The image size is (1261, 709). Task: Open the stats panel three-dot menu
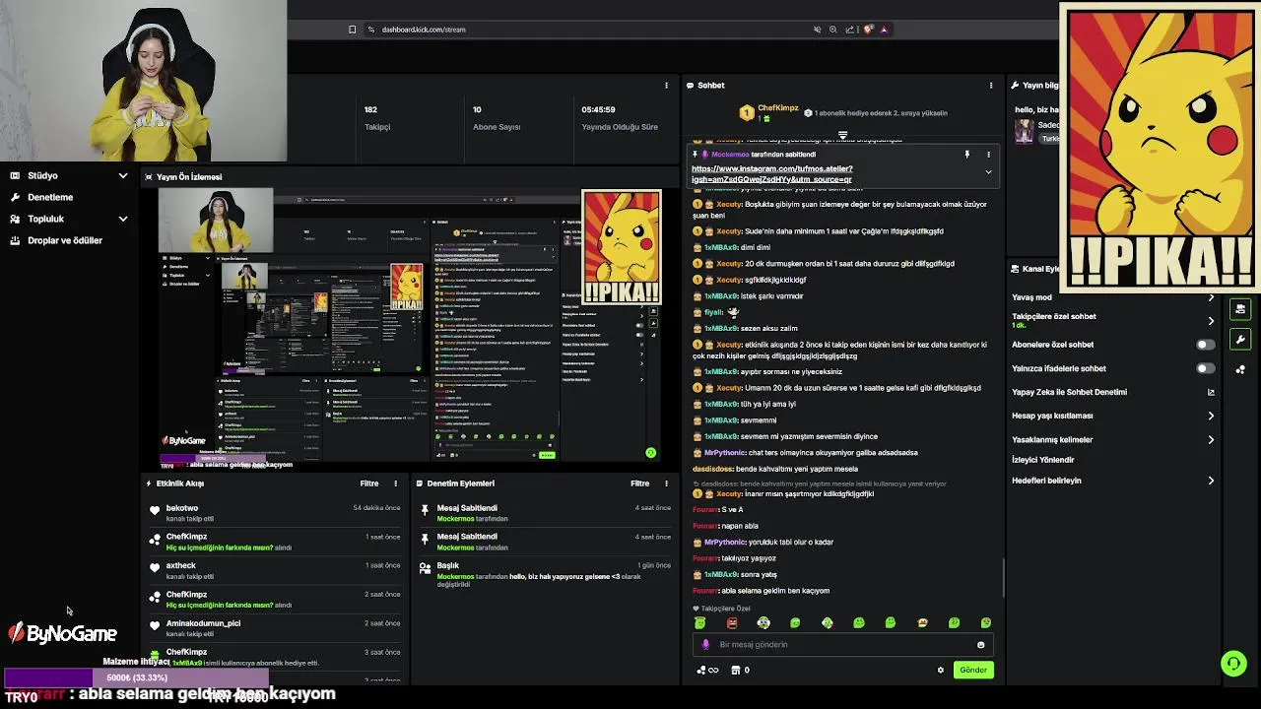[x=666, y=86]
